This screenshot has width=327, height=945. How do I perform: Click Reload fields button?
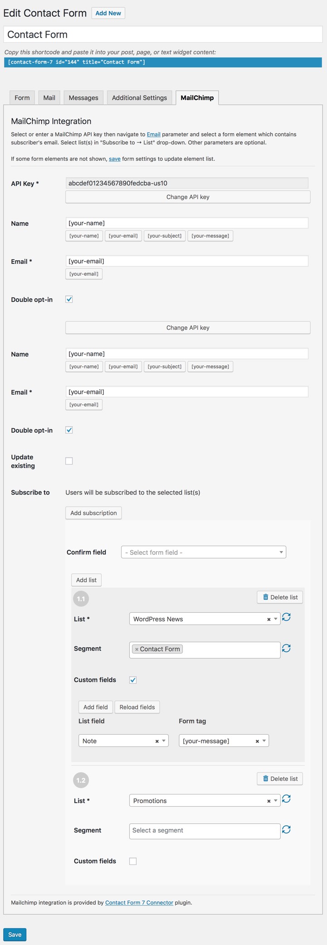(137, 707)
